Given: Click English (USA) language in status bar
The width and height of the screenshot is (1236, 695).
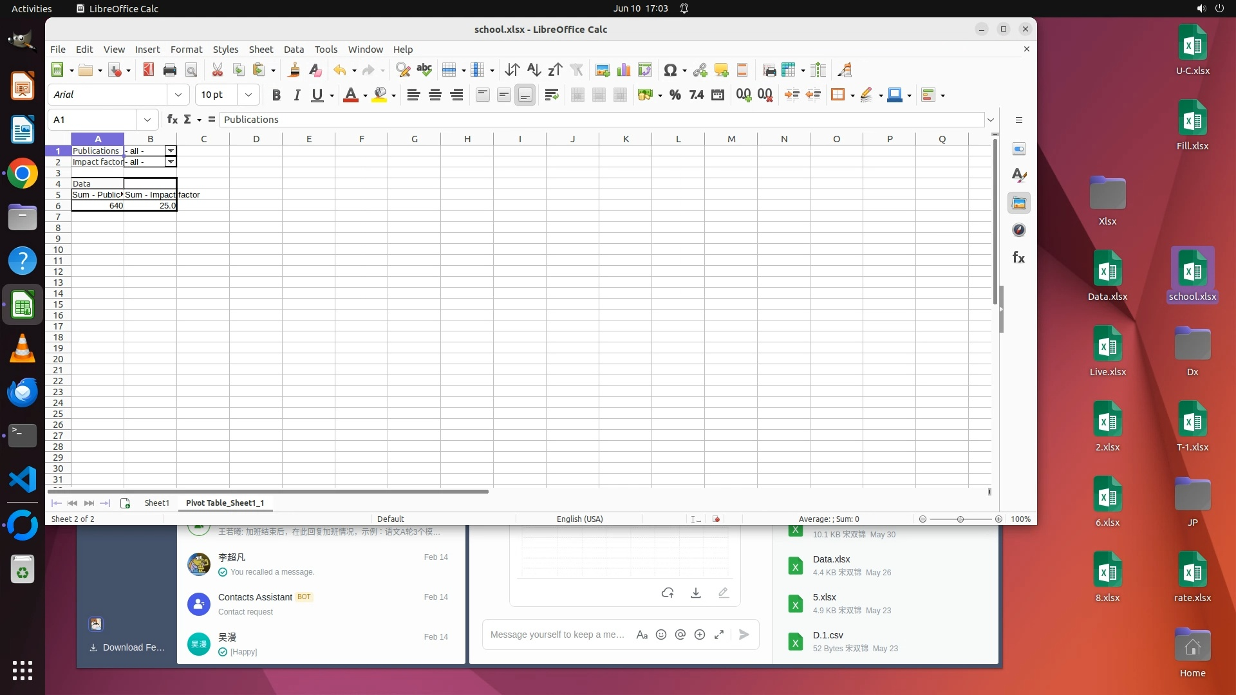Looking at the screenshot, I should 579,519.
